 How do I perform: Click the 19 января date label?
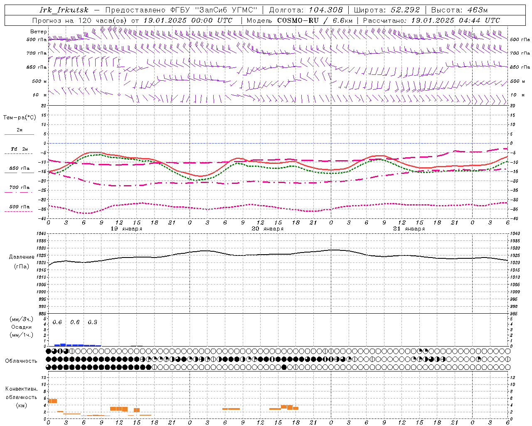point(126,229)
